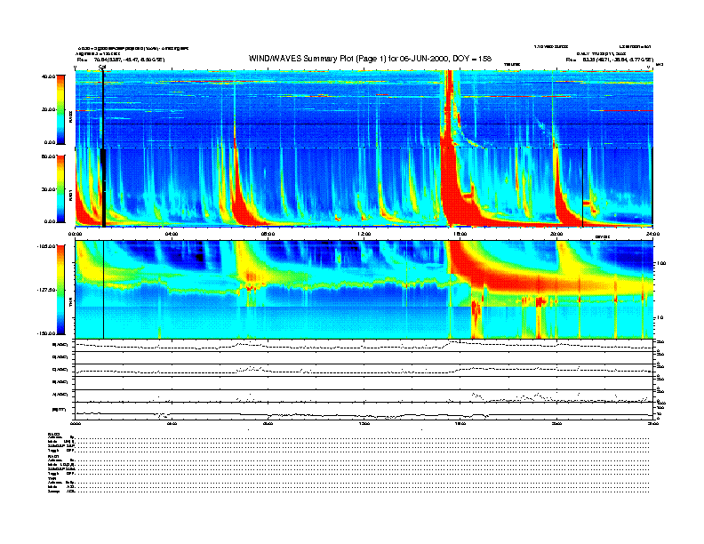
Task: Click the 20:00 tick label under RAD1 panel
Action: coord(556,234)
